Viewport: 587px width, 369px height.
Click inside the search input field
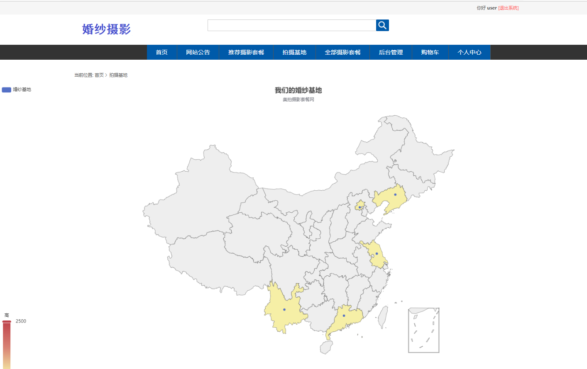pos(291,25)
